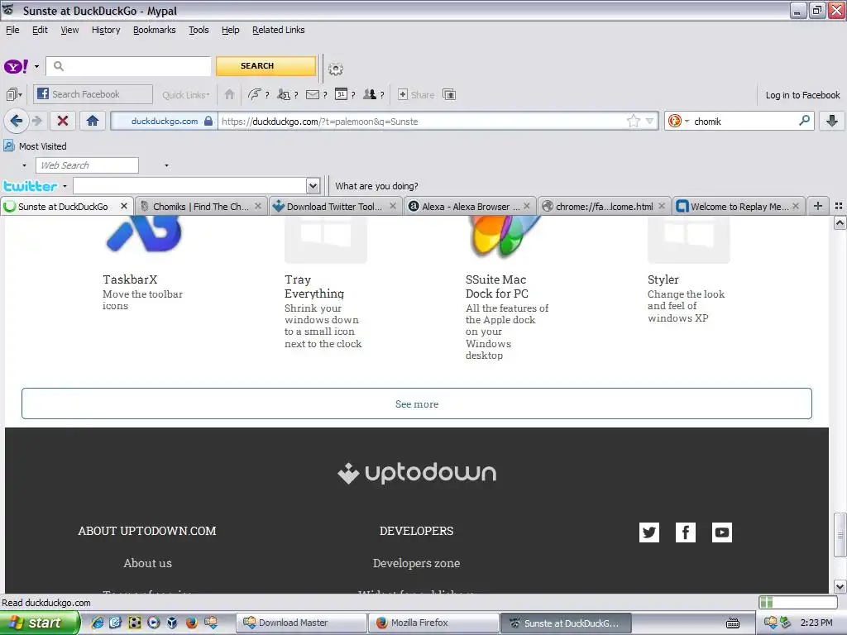
Task: Open Download Master taskbar window
Action: [x=301, y=623]
